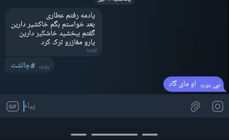
Task: Click the ۱۸:۵۷ timestamp in purple bubble
Action: click(206, 86)
